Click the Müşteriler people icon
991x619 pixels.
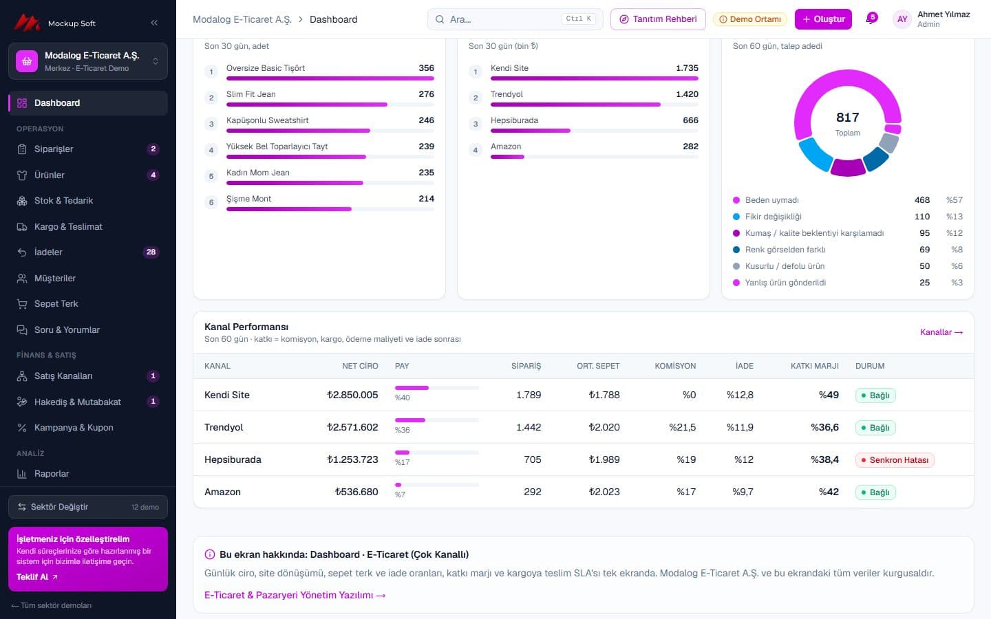coord(22,279)
